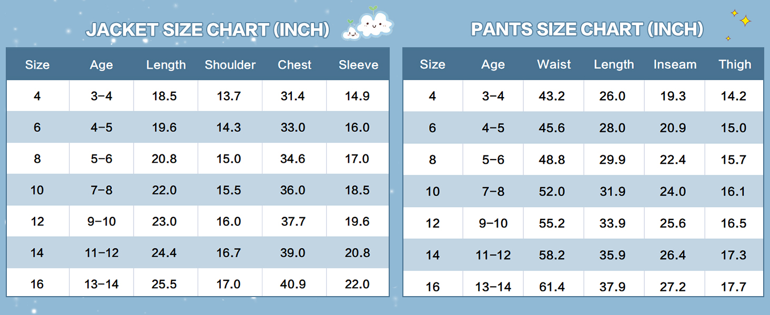The height and width of the screenshot is (315, 770).
Task: Click the jacket chest value 40.9
Action: coord(293,284)
